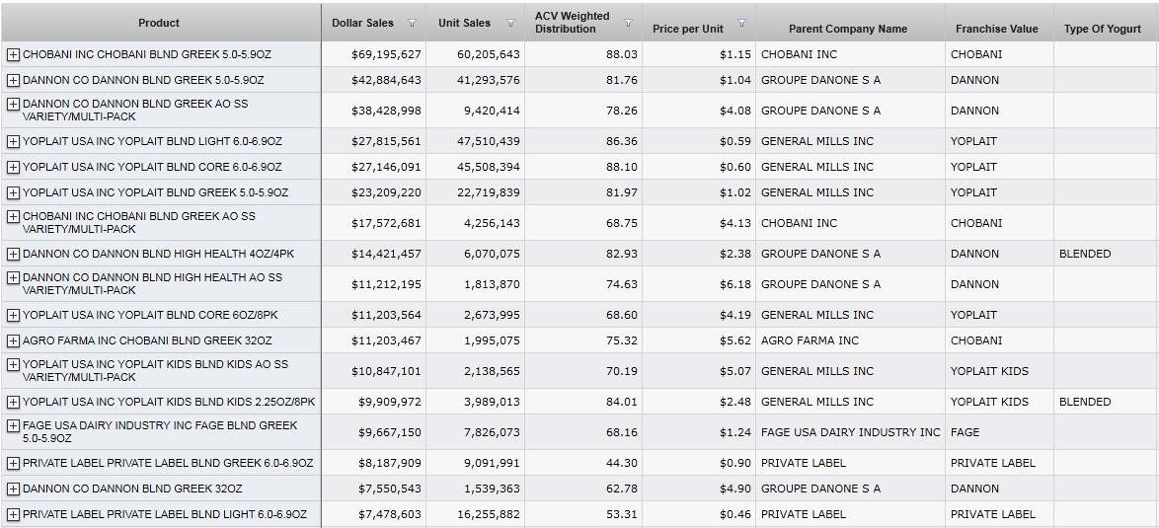Image resolution: width=1159 pixels, height=528 pixels.
Task: Expand Dannon Blnd High Health 4oz/4pk row
Action: (13, 254)
